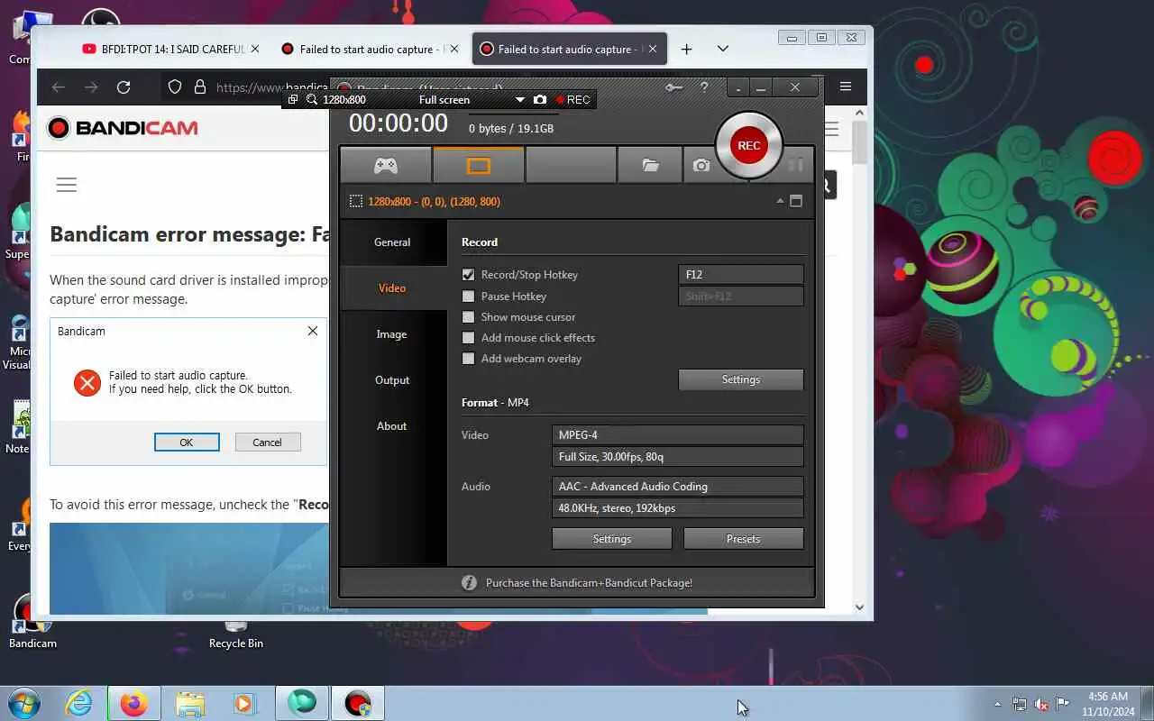The image size is (1154, 721).
Task: Click the browser forward arrow
Action: click(91, 87)
